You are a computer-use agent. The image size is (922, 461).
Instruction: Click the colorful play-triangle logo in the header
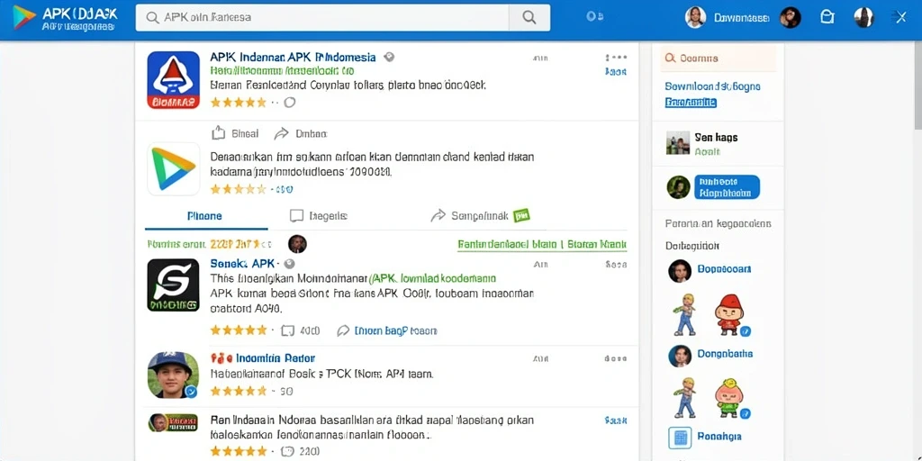[24, 18]
